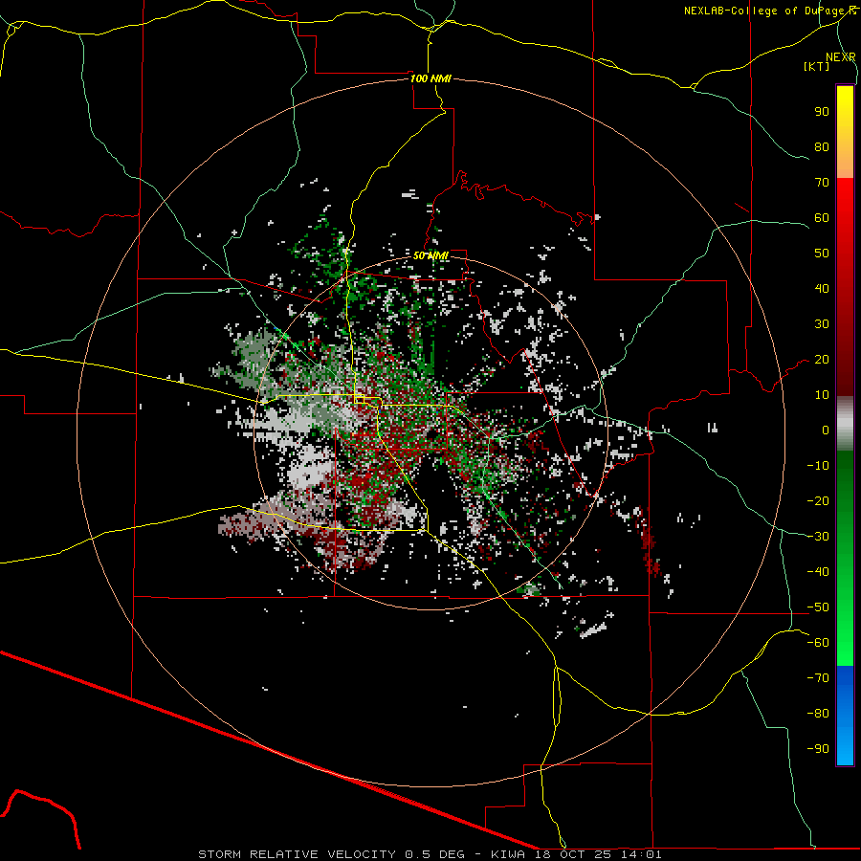Click the [KT] units label above the scale
Image resolution: width=861 pixels, height=861 pixels.
click(x=816, y=66)
